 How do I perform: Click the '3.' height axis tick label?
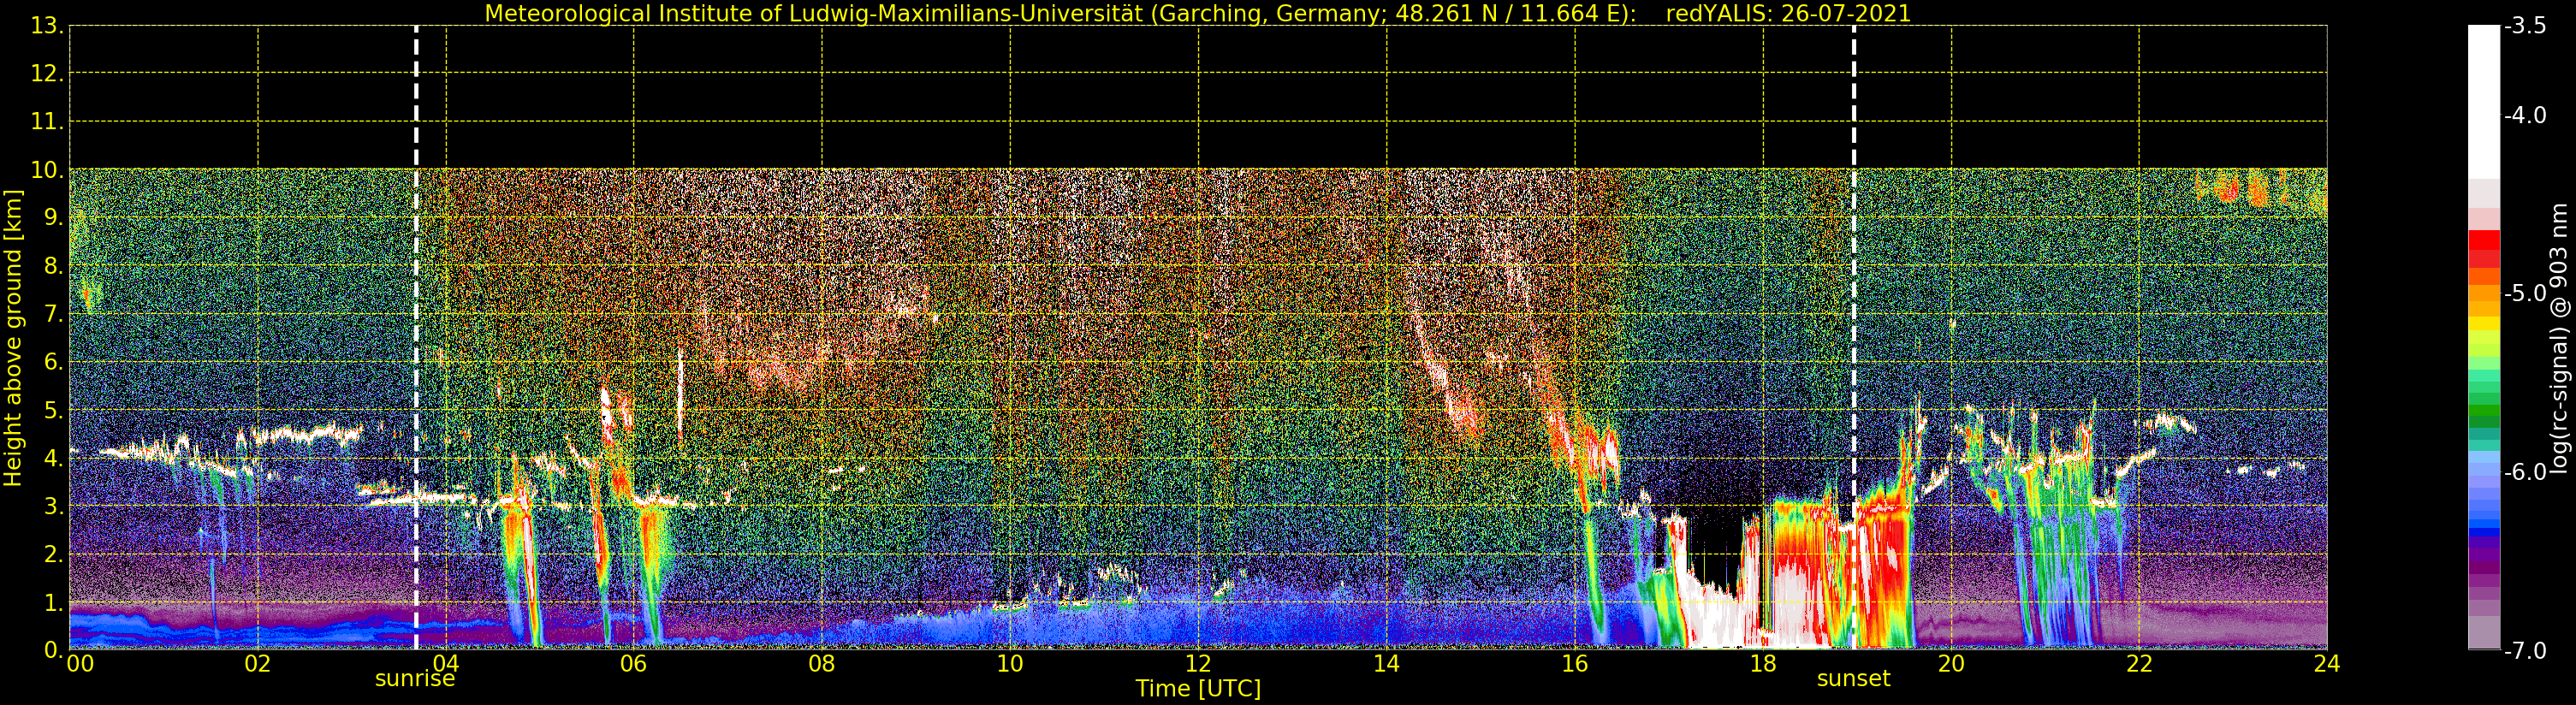pos(54,506)
